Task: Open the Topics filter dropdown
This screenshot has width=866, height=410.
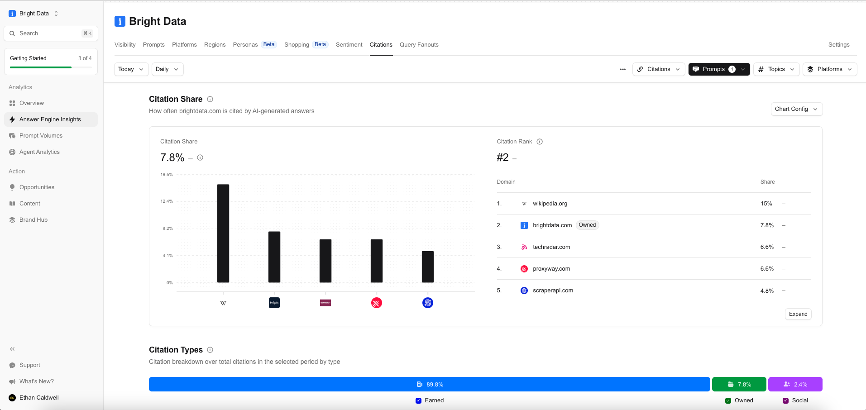Action: click(x=776, y=69)
